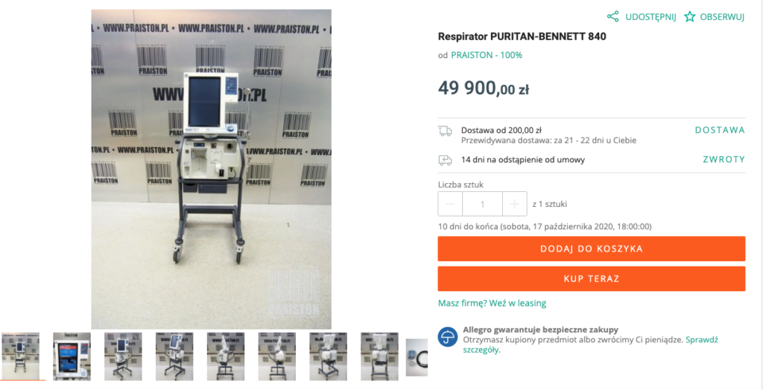
Task: Click the star icon to watch the offer
Action: point(689,17)
